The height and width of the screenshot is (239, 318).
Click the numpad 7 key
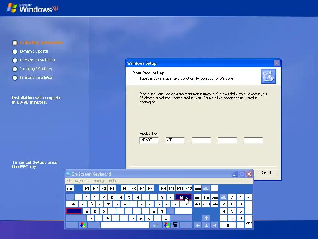point(224,204)
